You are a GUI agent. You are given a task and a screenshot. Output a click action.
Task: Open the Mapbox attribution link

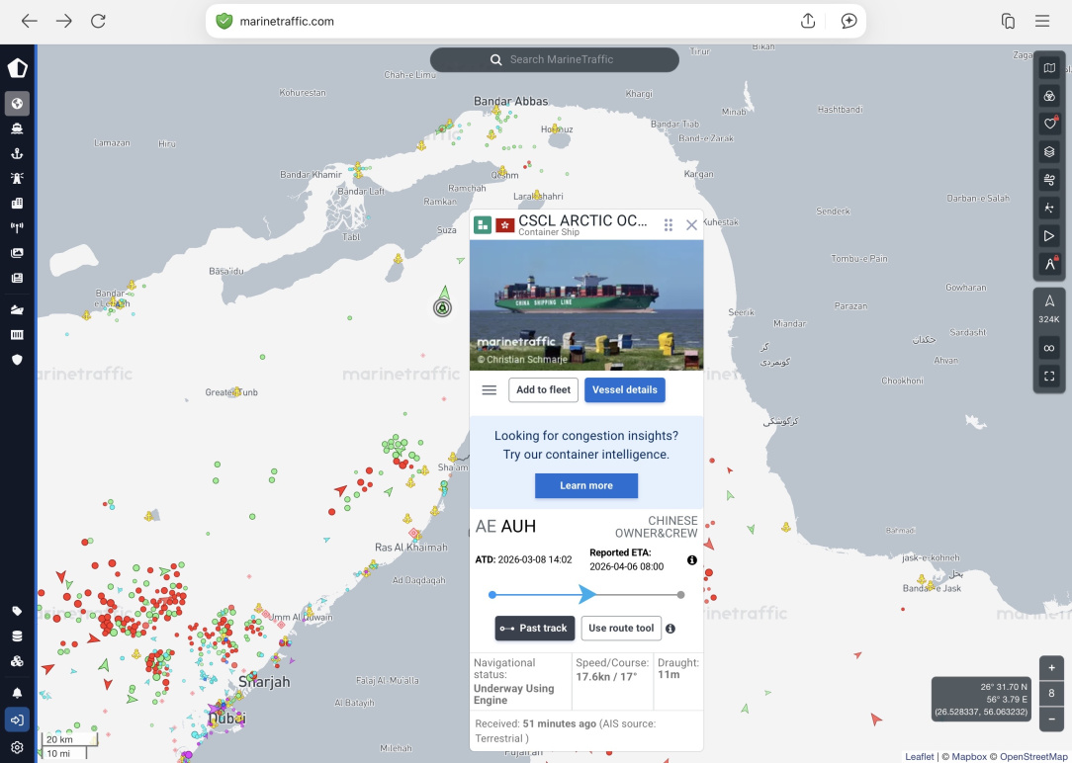pos(969,756)
